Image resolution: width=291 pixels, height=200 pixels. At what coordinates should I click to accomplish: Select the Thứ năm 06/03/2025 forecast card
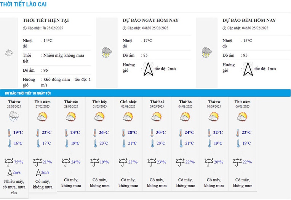[243, 144]
